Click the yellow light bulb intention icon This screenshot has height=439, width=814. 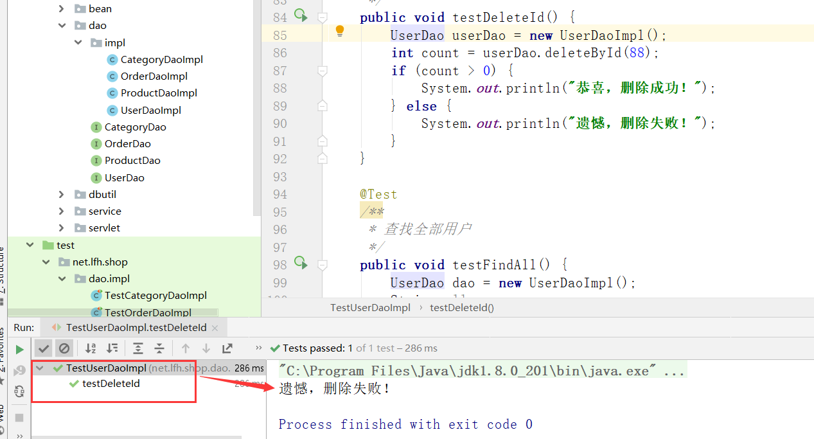pyautogui.click(x=340, y=31)
